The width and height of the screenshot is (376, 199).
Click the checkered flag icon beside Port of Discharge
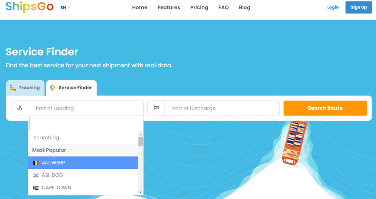(156, 108)
